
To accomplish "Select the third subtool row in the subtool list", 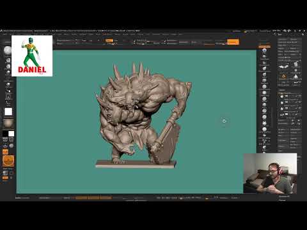I will [290, 109].
